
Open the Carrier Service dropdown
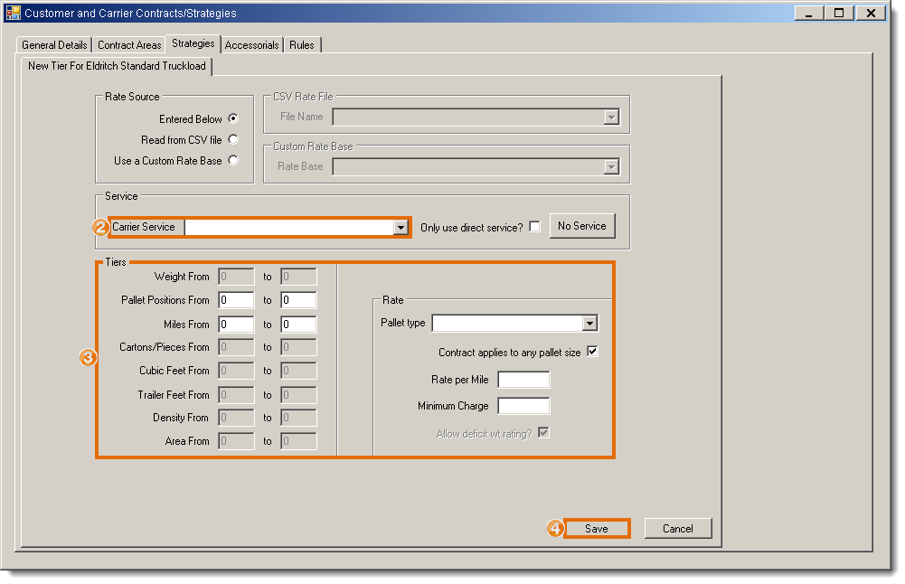(401, 228)
